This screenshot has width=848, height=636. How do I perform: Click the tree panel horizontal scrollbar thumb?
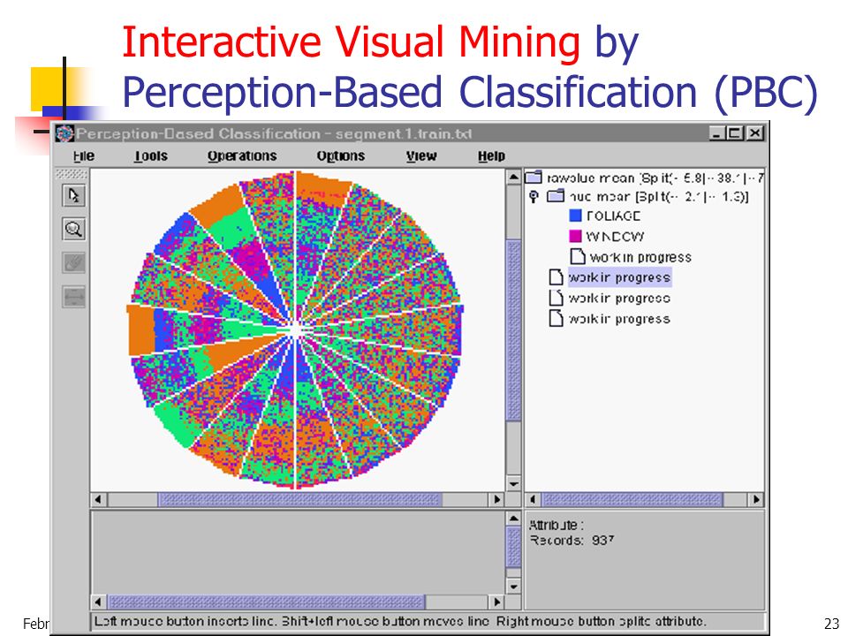coord(632,499)
